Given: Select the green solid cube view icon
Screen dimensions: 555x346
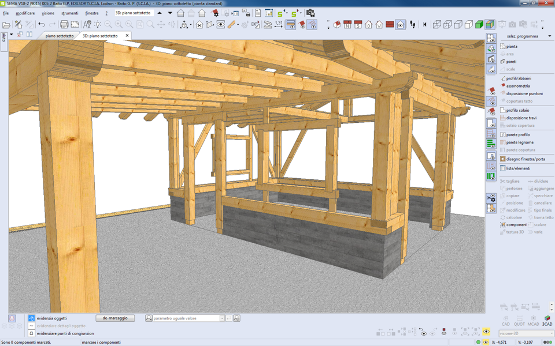Looking at the screenshot, I should (x=479, y=25).
